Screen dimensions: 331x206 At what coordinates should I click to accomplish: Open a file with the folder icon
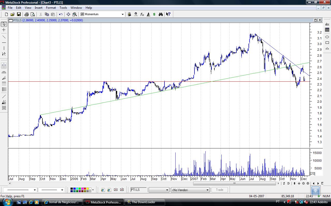click(12, 14)
